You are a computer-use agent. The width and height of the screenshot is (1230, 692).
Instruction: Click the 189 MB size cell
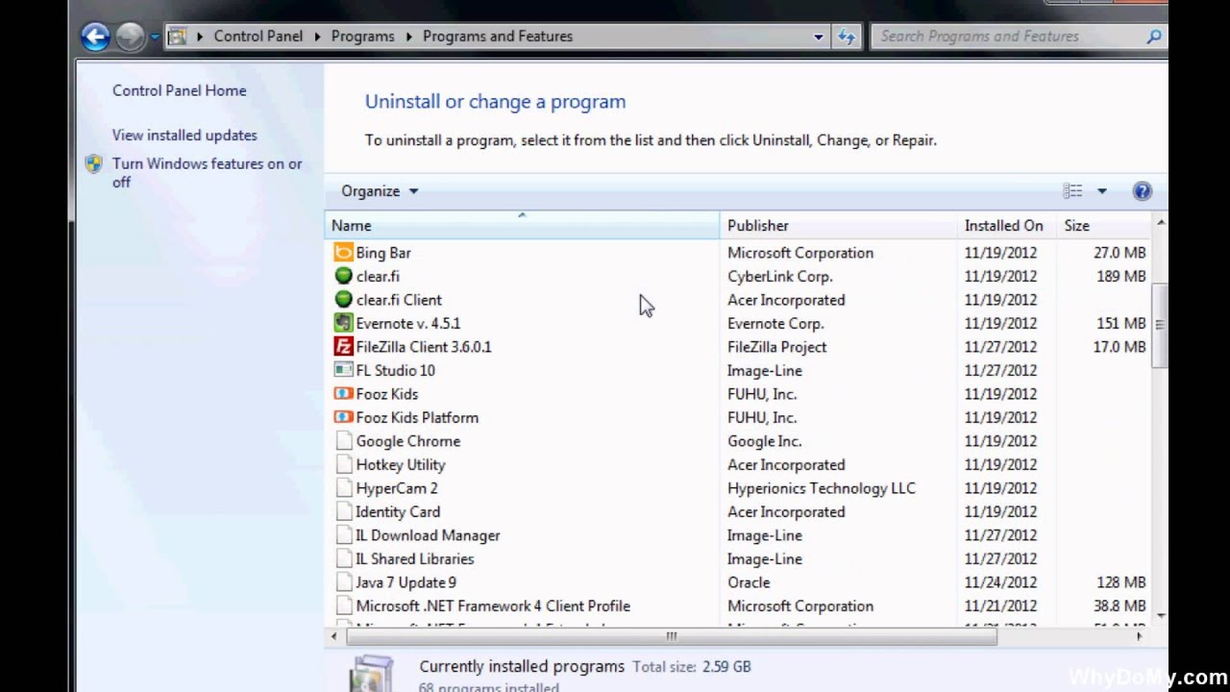1121,277
